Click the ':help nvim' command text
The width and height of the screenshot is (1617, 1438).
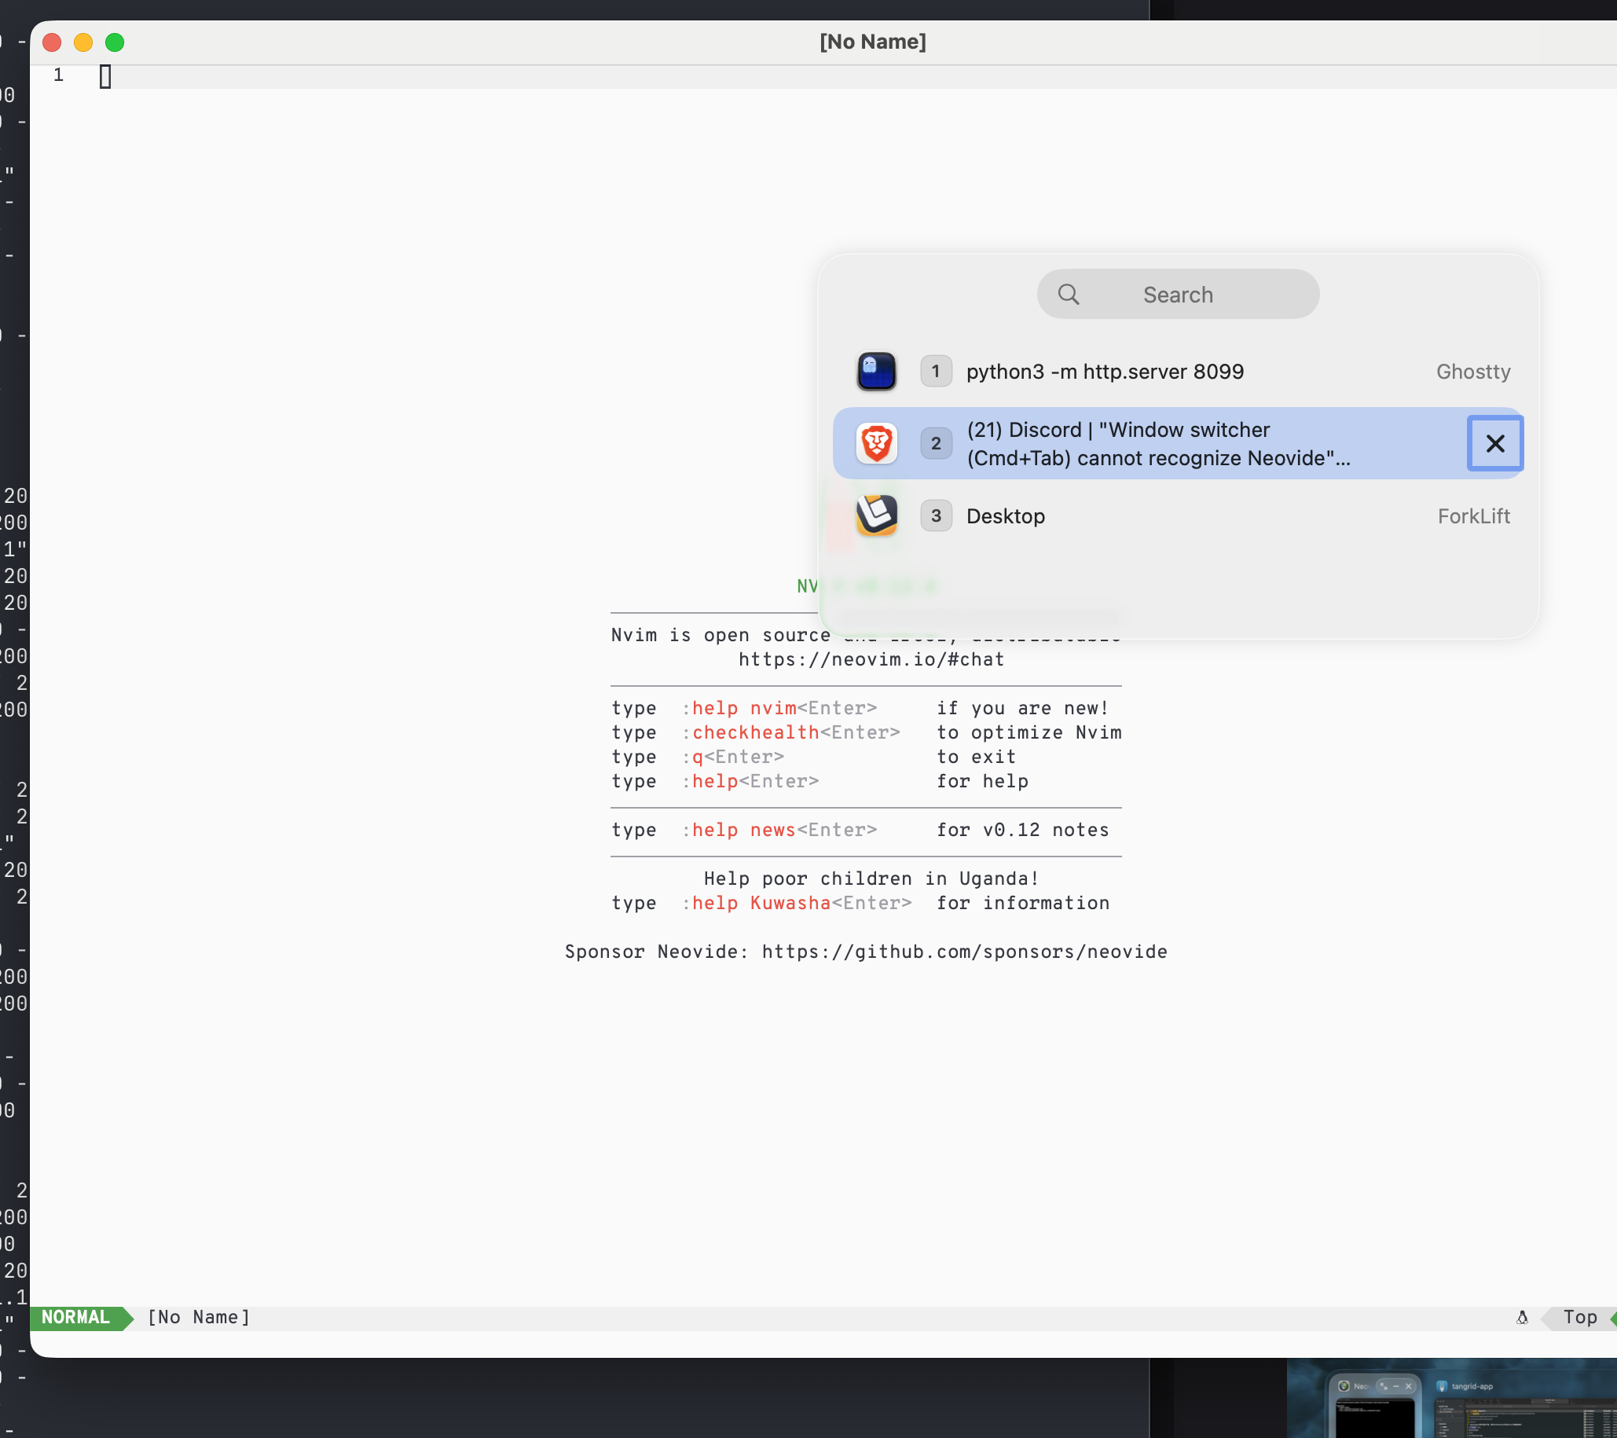(x=739, y=708)
